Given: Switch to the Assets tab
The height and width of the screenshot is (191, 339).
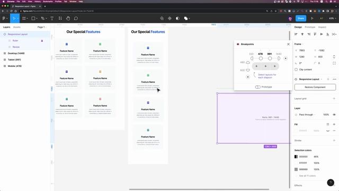Looking at the screenshot, I should click(17, 27).
